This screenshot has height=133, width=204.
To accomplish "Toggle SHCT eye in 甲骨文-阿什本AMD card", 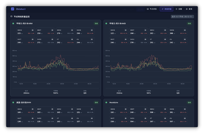I will [x=126, y=39].
